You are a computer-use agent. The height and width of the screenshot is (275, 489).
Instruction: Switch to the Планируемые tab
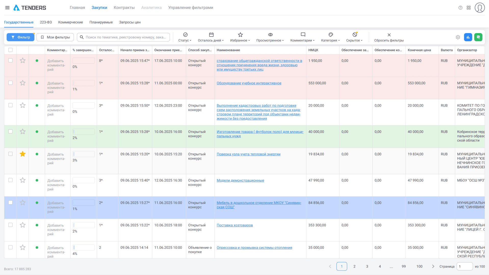(x=101, y=22)
